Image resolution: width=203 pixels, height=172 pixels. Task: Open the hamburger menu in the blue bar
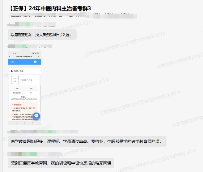click(12, 62)
